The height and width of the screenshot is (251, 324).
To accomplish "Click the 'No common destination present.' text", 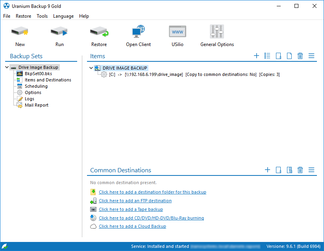I will (123, 183).
